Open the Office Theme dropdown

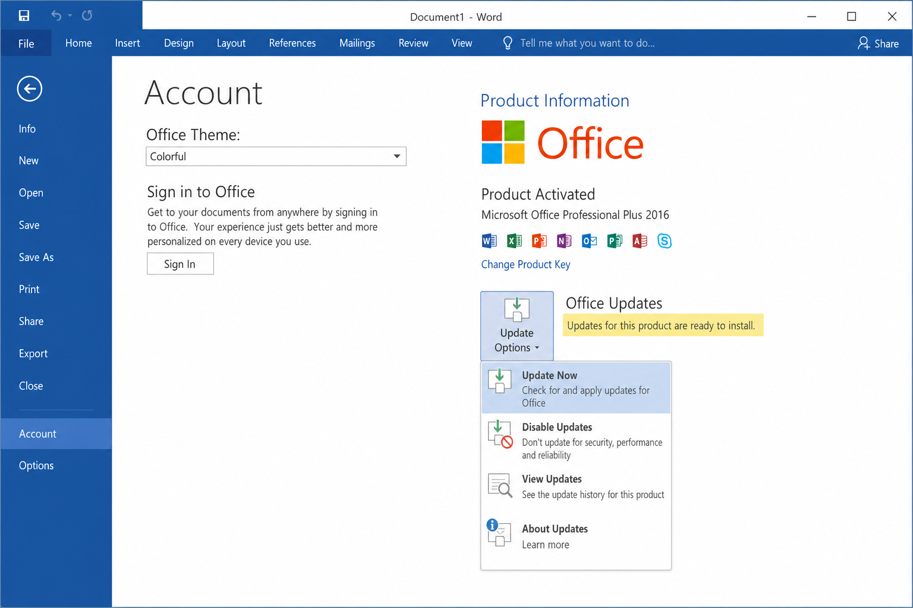276,156
